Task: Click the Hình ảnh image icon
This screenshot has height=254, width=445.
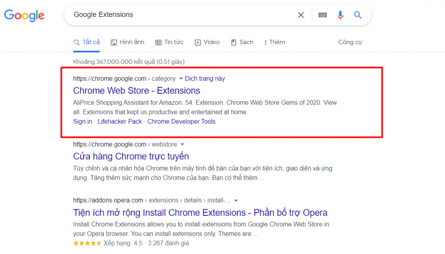Action: 114,43
